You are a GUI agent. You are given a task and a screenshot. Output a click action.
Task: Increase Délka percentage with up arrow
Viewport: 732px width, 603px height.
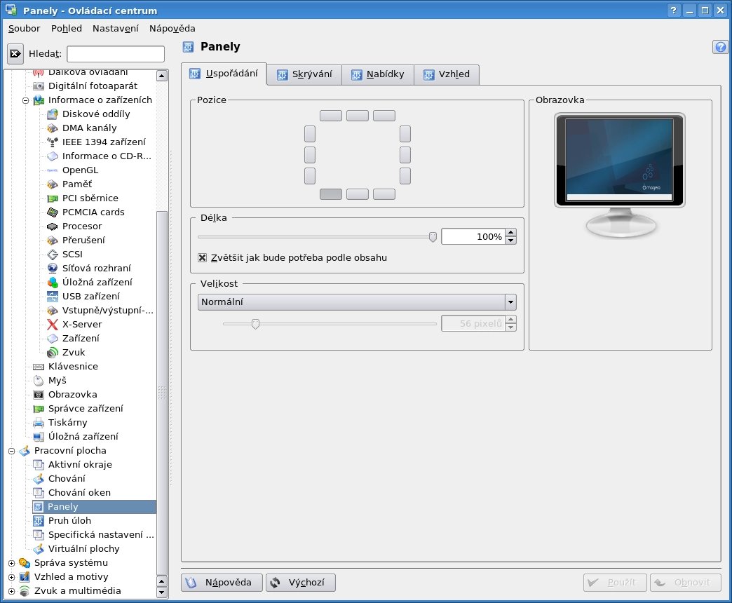pos(510,233)
